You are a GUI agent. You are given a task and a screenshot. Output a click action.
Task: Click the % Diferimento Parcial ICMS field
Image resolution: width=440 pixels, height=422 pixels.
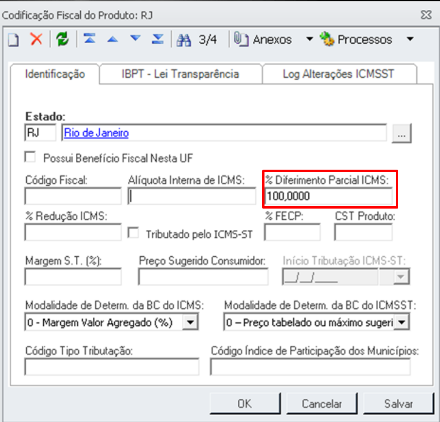(329, 196)
